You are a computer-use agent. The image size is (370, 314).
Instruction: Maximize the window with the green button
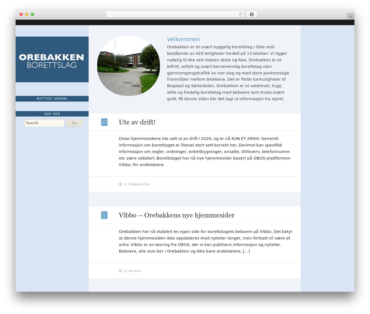click(32, 14)
